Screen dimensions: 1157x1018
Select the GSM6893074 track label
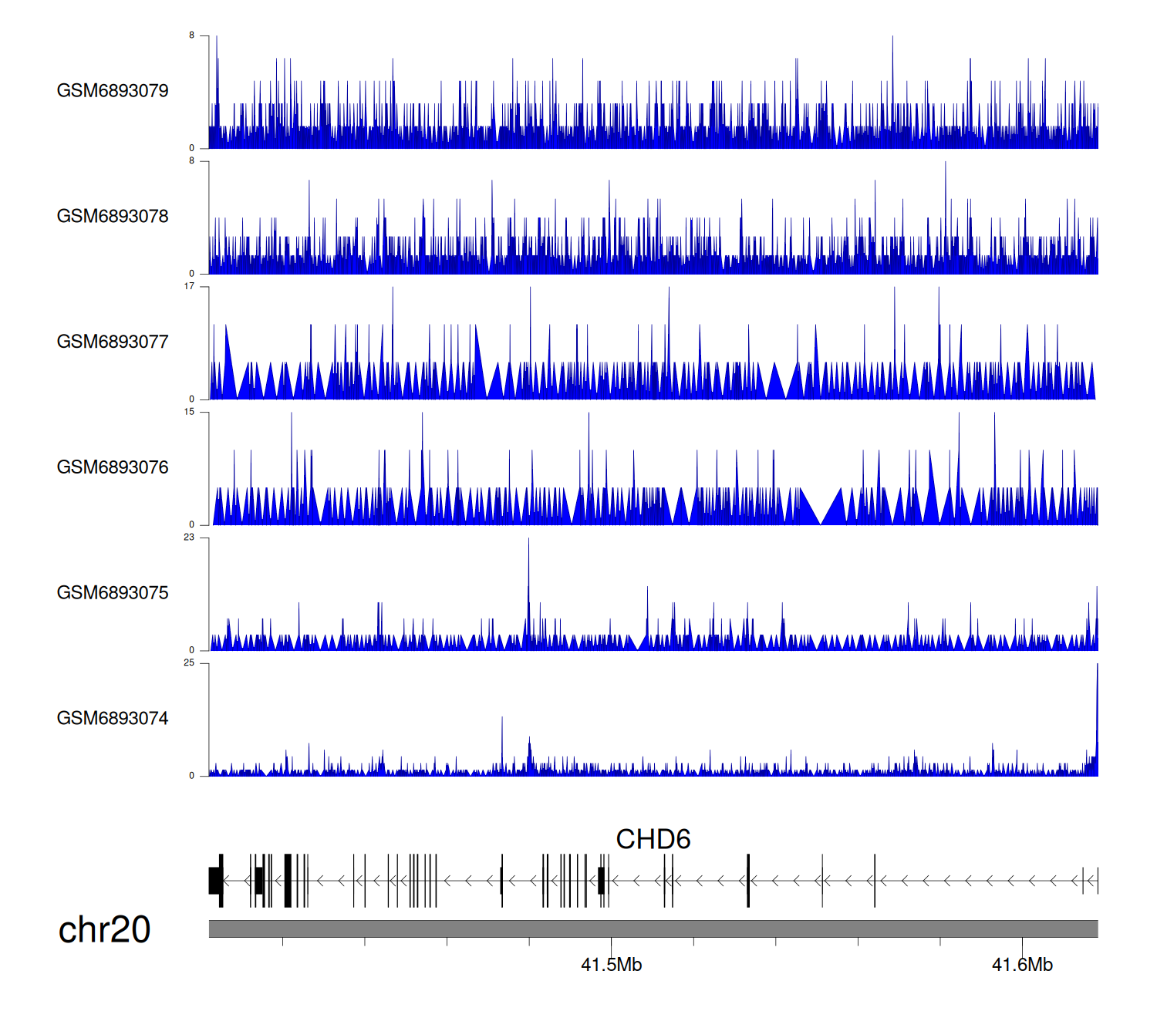point(113,719)
